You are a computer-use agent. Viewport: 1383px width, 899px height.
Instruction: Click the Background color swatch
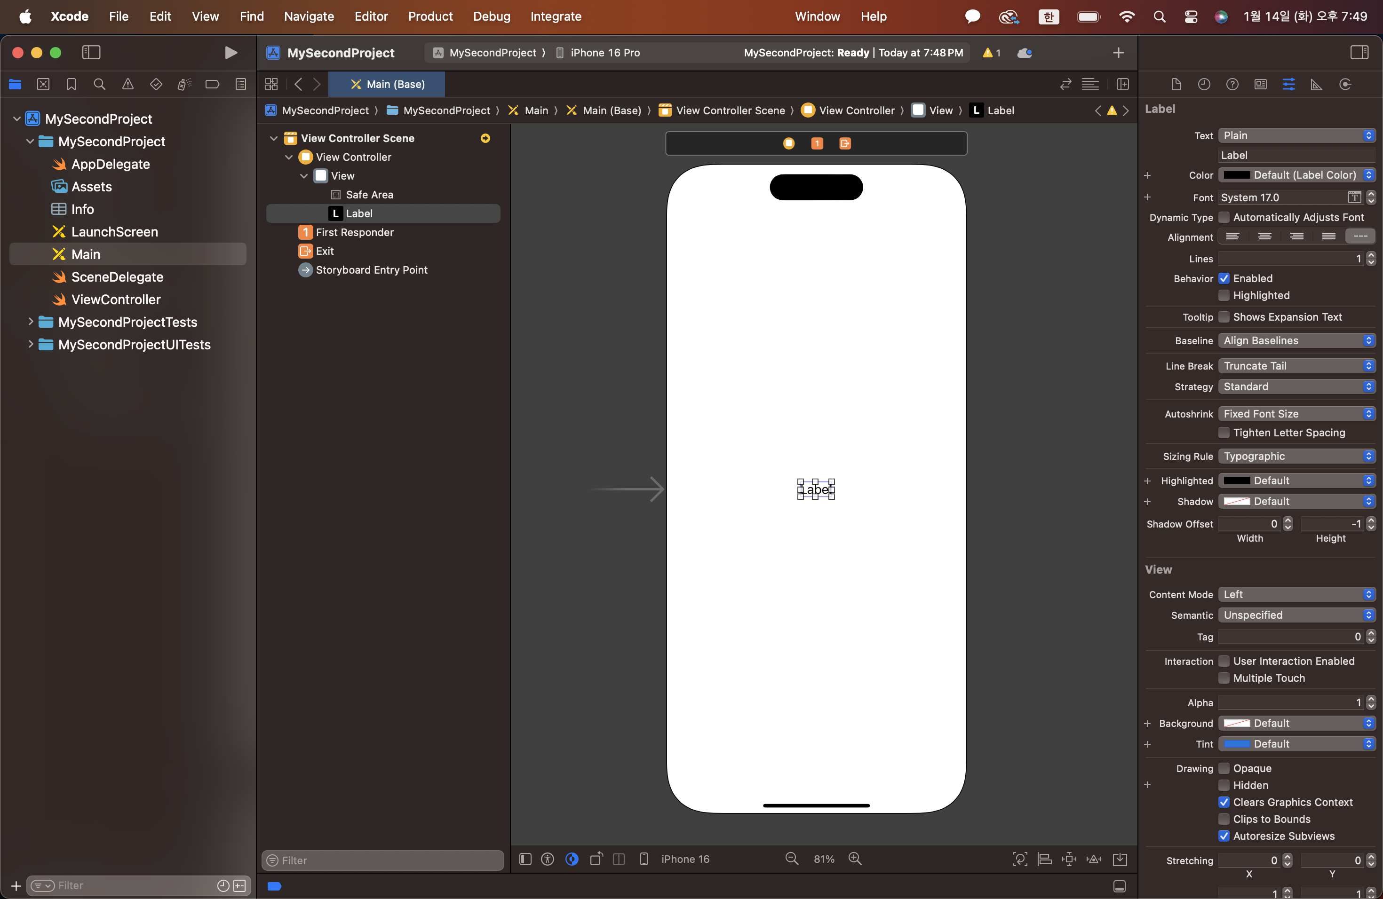pos(1237,723)
